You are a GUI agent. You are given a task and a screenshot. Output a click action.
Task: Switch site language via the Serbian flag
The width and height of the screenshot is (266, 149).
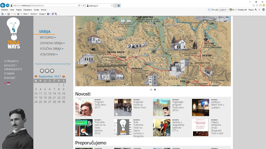(x=9, y=83)
